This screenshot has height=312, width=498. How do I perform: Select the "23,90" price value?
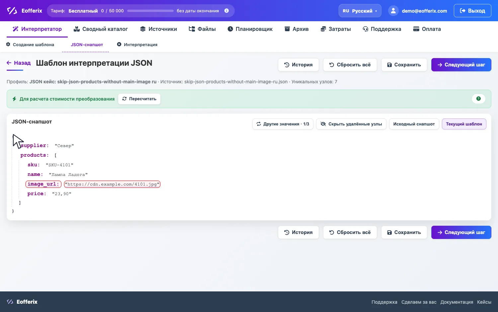[x=62, y=194]
